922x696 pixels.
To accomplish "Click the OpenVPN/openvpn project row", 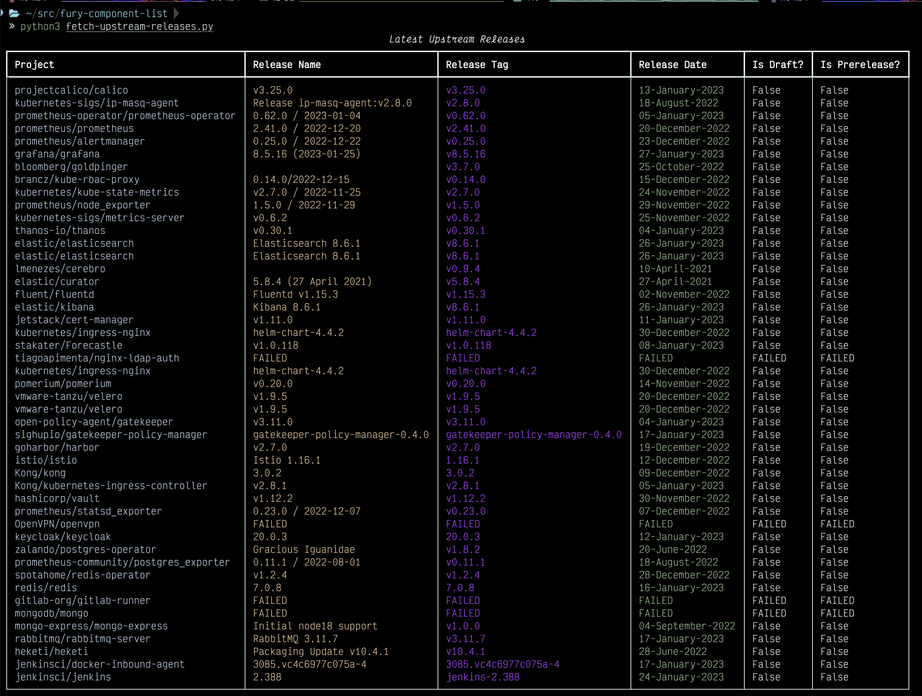I will click(57, 524).
